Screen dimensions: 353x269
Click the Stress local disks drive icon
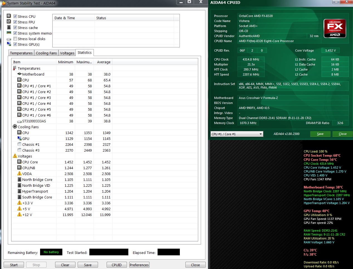(x=9, y=39)
